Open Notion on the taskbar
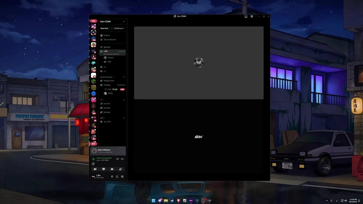Viewport: 363px width, 204px height. (x=185, y=201)
